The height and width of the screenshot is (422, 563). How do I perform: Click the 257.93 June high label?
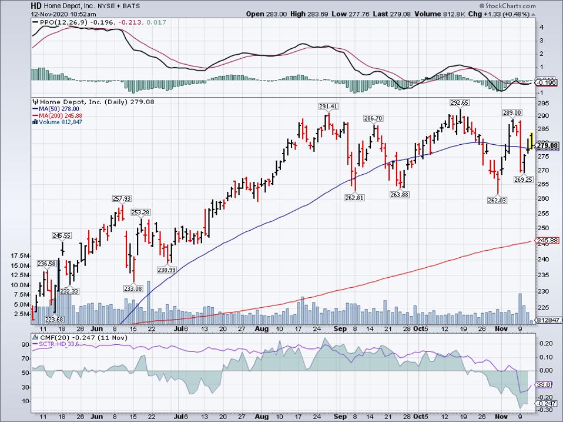point(122,198)
